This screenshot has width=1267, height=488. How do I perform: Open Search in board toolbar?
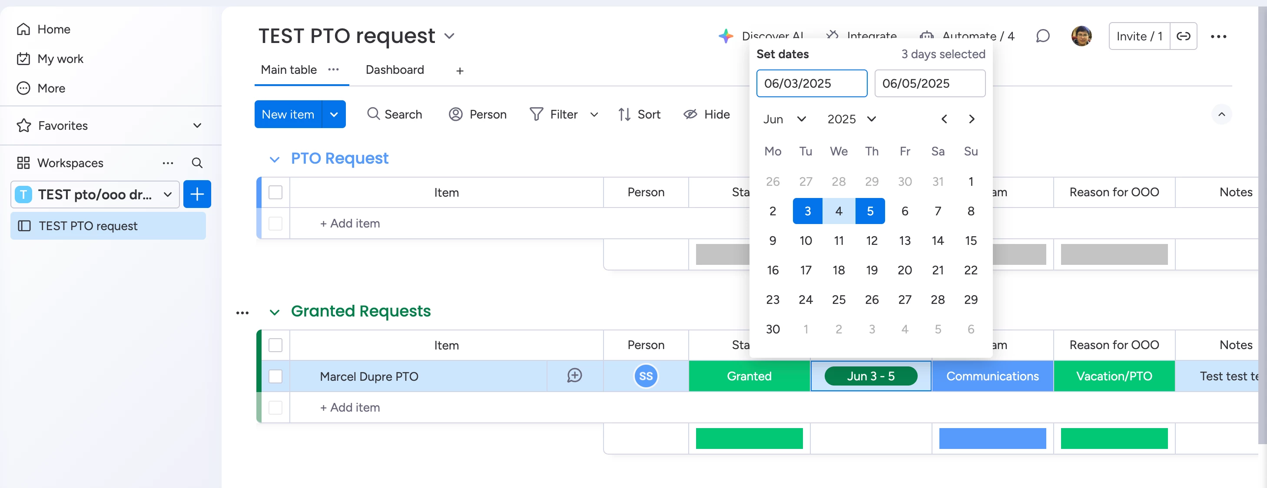[x=395, y=114]
